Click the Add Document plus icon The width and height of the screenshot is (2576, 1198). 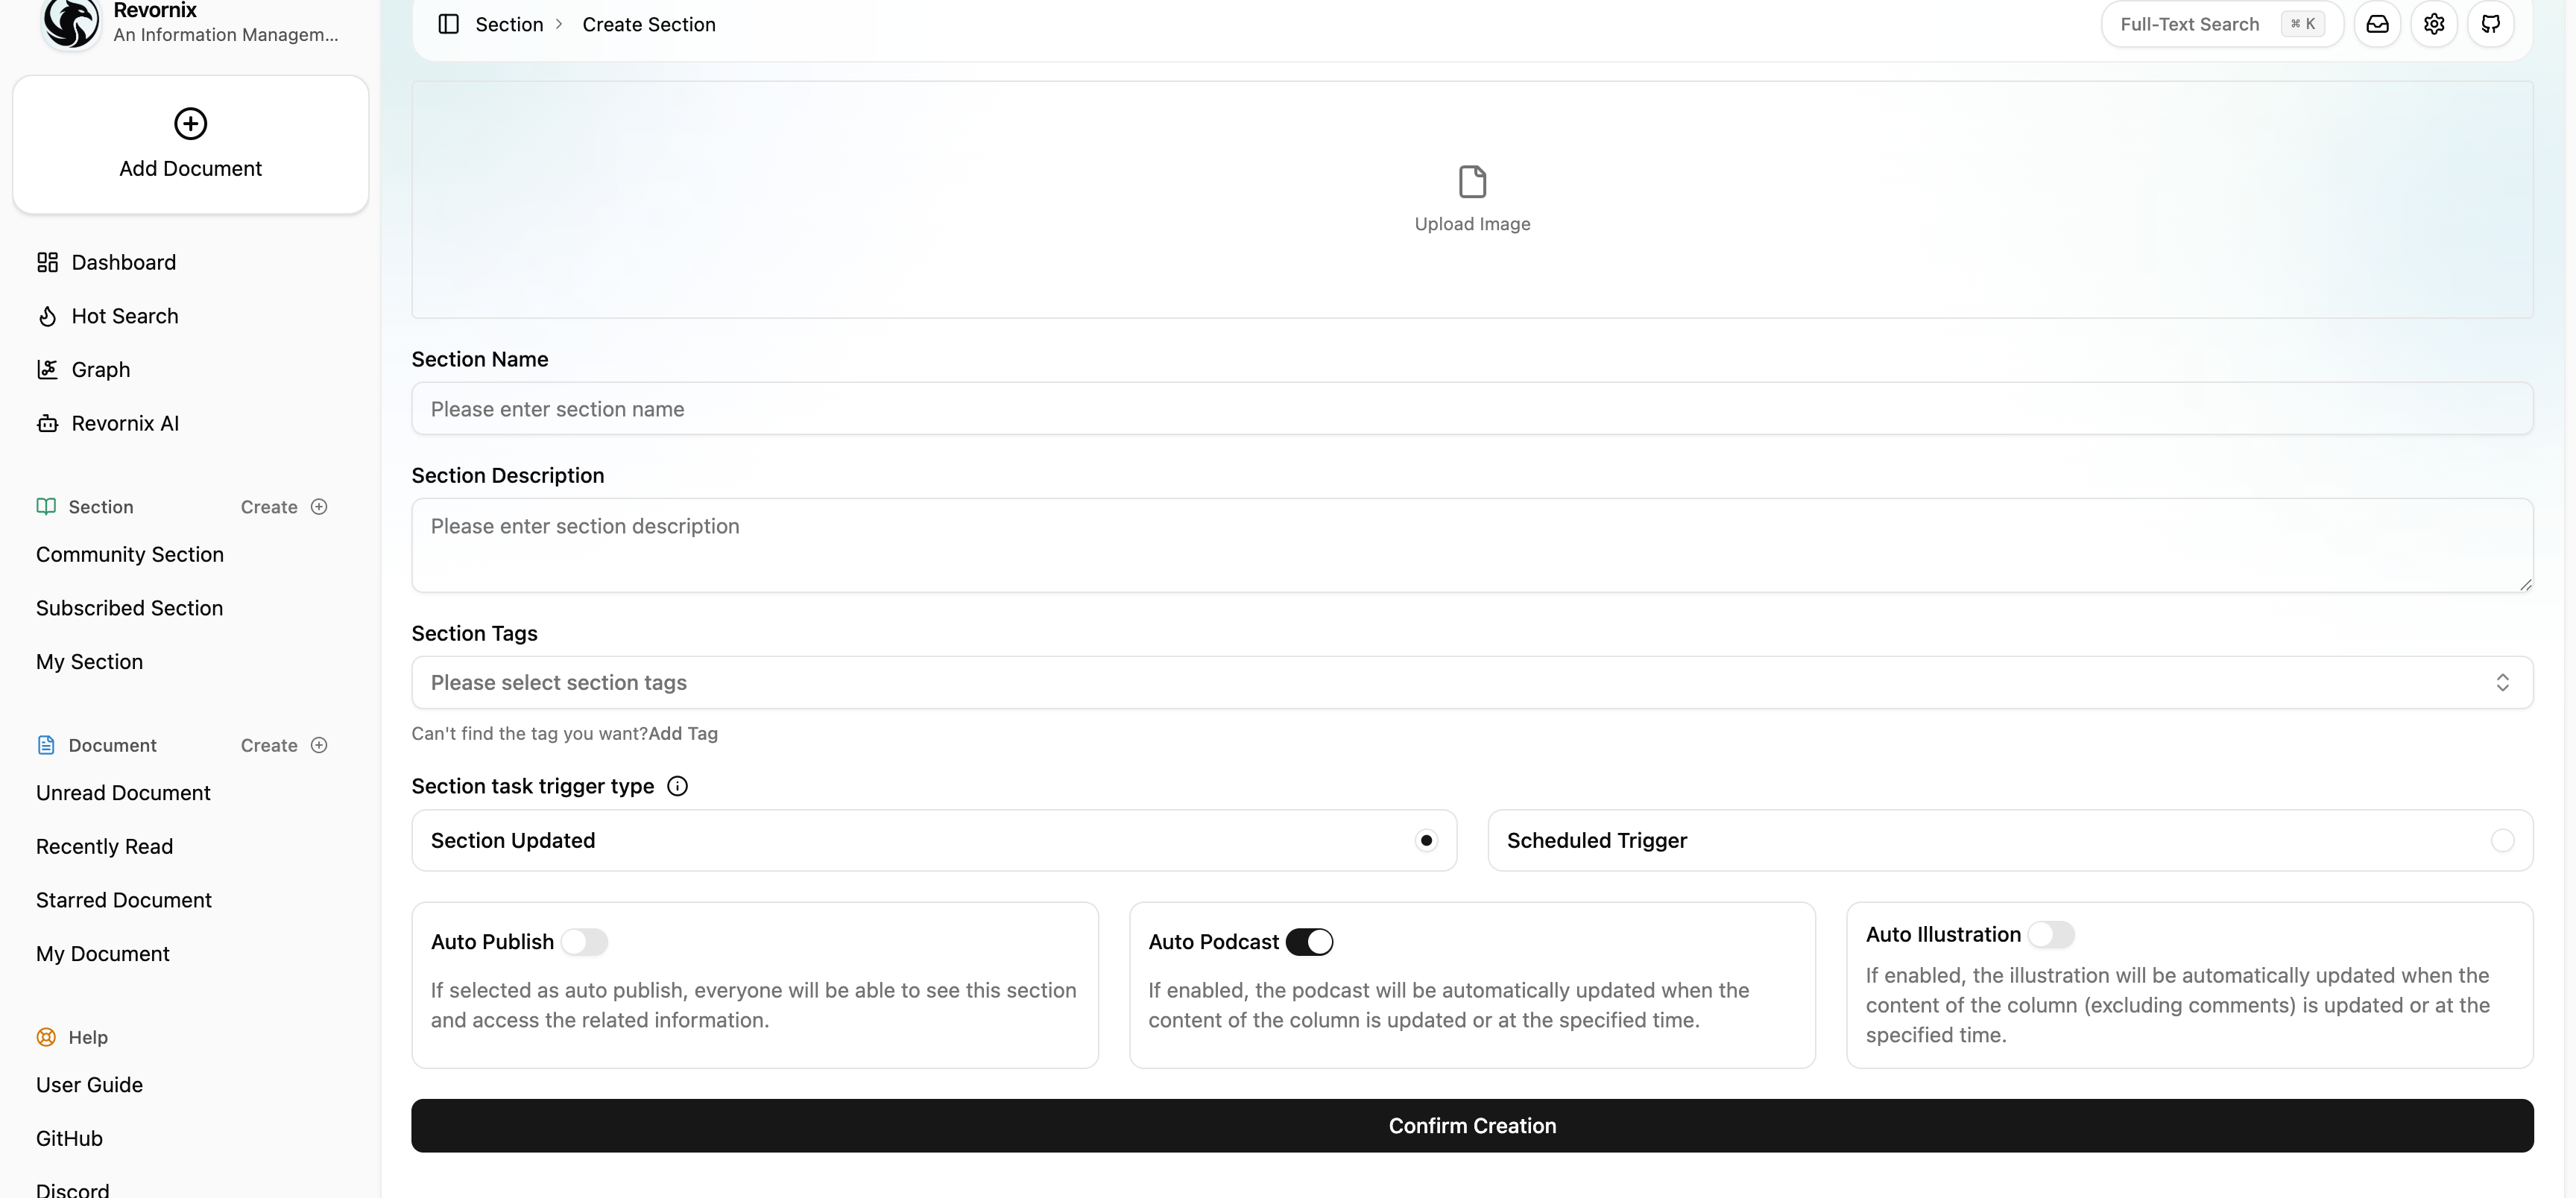(x=190, y=124)
